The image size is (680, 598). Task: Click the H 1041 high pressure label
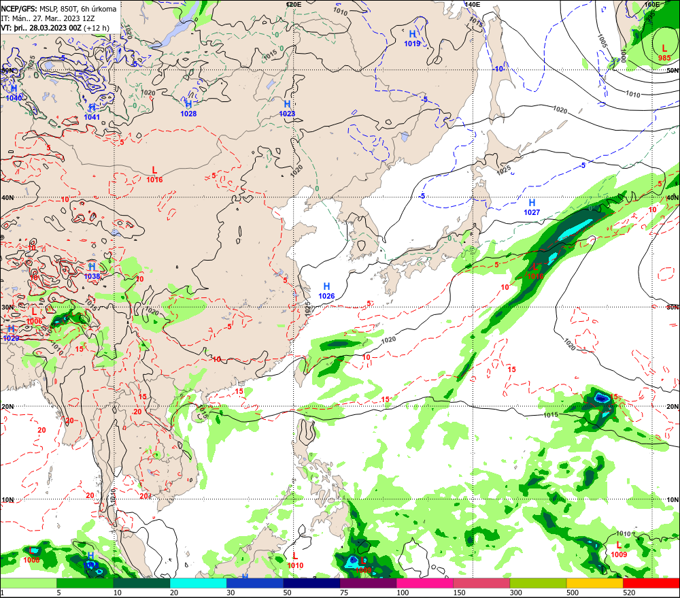pos(92,112)
